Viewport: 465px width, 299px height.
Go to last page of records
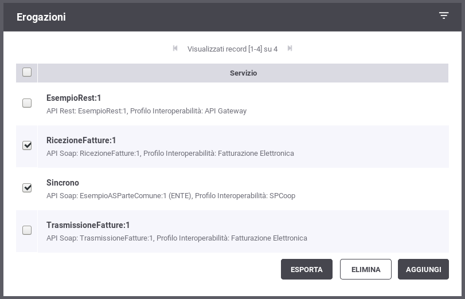click(290, 48)
